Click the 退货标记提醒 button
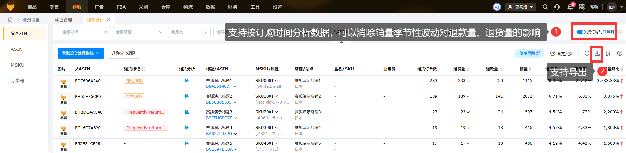The width and height of the screenshot is (626, 153). point(123,53)
